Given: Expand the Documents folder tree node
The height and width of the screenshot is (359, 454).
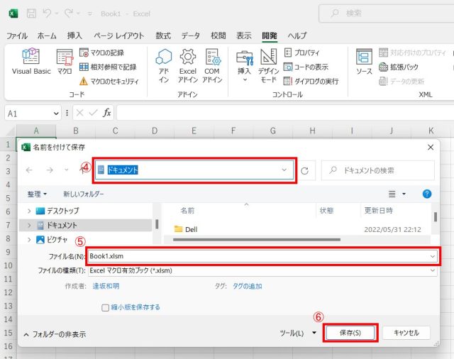Looking at the screenshot, I should [x=29, y=225].
